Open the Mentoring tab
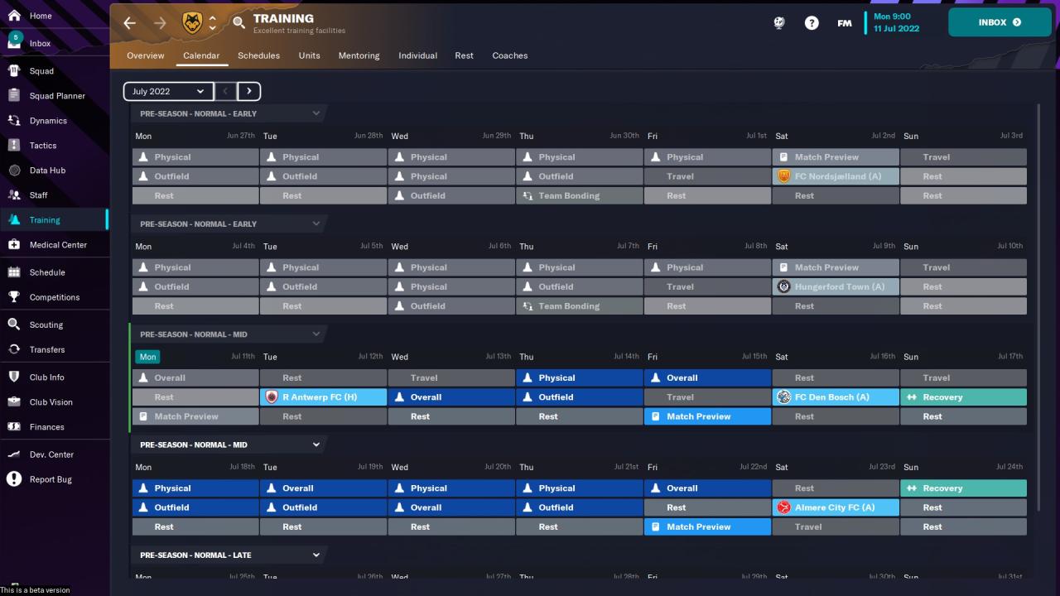This screenshot has height=596, width=1060. 359,55
